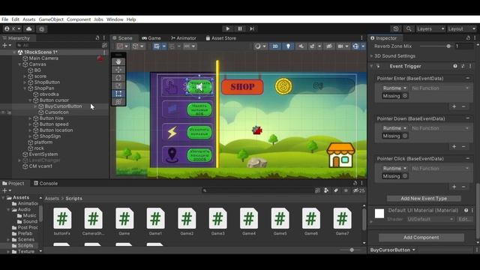Toggle scene audio icon

point(301,46)
